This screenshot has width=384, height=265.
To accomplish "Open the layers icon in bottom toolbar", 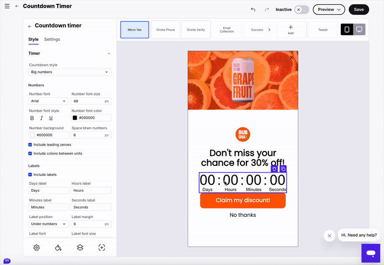I will pyautogui.click(x=80, y=247).
